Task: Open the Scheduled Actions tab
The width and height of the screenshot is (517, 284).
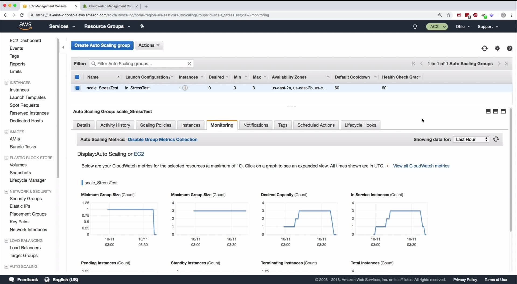Action: 316,125
